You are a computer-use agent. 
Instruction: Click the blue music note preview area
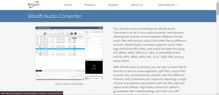click(94, 67)
